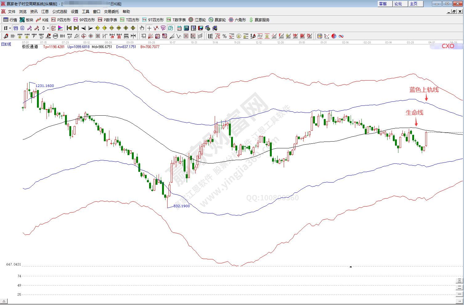464x305 pixels.
Task: Expand the bottom-left indicator panel triangle
Action: click(x=4, y=301)
